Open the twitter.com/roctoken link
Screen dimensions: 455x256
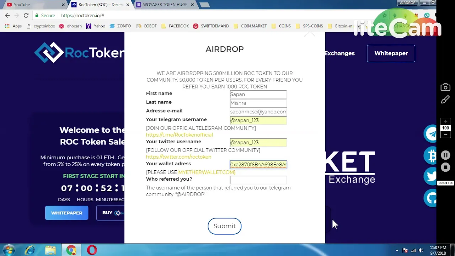coord(178,157)
